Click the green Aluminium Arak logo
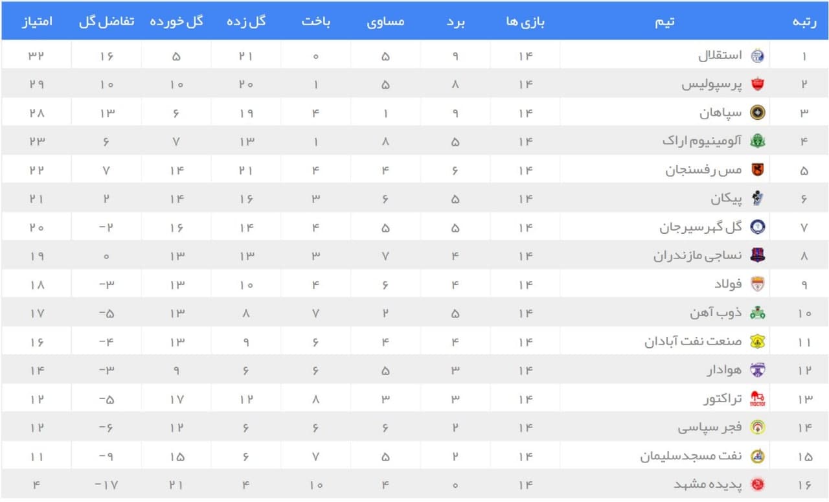This screenshot has height=502, width=829. click(x=757, y=141)
